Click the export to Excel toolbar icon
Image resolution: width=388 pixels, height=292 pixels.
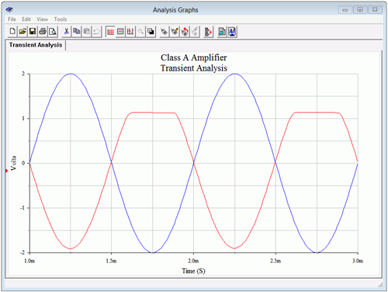[222, 32]
